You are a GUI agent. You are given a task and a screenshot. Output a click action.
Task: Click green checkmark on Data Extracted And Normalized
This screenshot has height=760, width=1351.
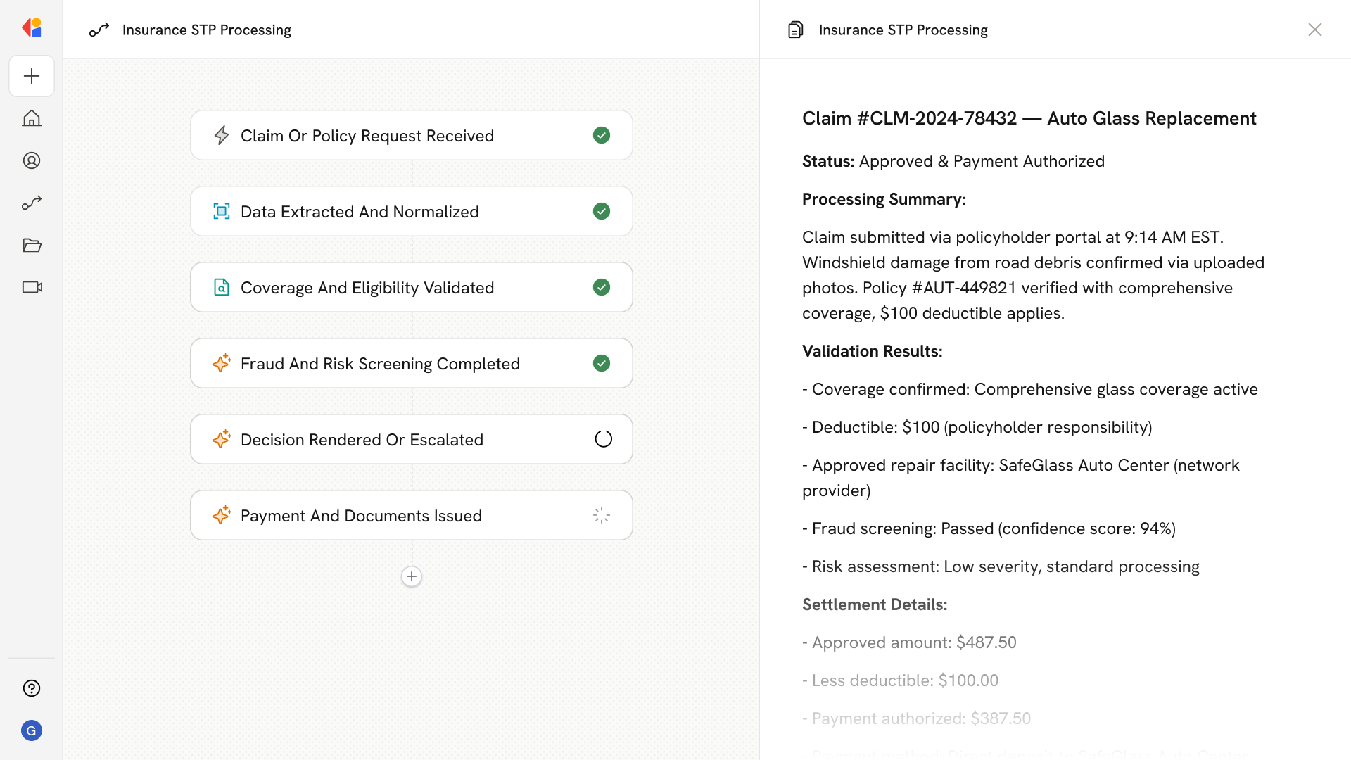click(602, 211)
